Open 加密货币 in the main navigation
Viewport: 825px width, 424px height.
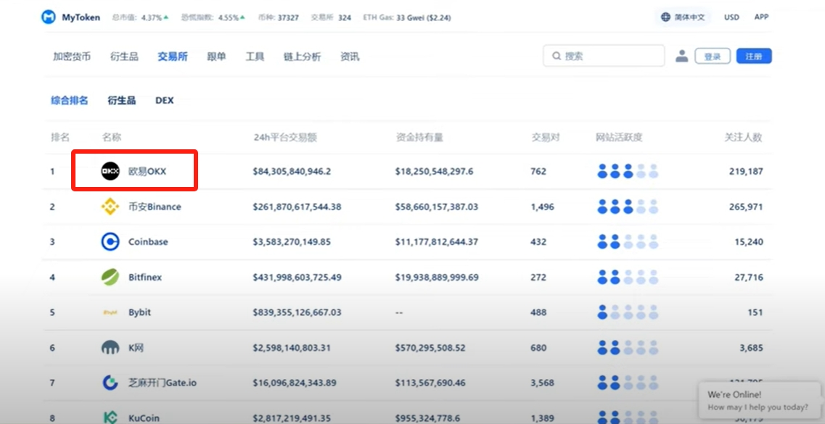tap(72, 57)
